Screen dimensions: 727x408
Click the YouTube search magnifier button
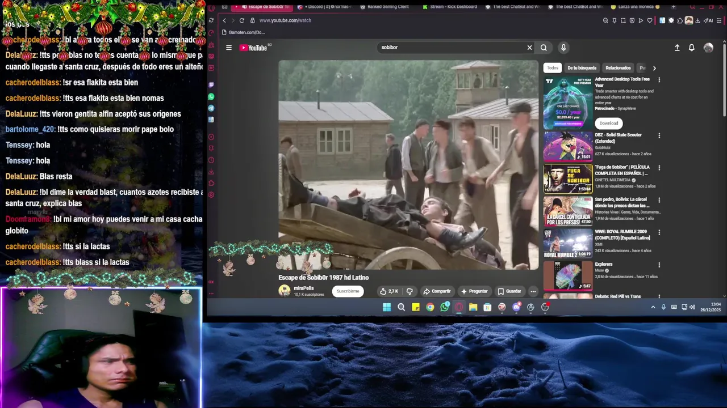(x=544, y=48)
